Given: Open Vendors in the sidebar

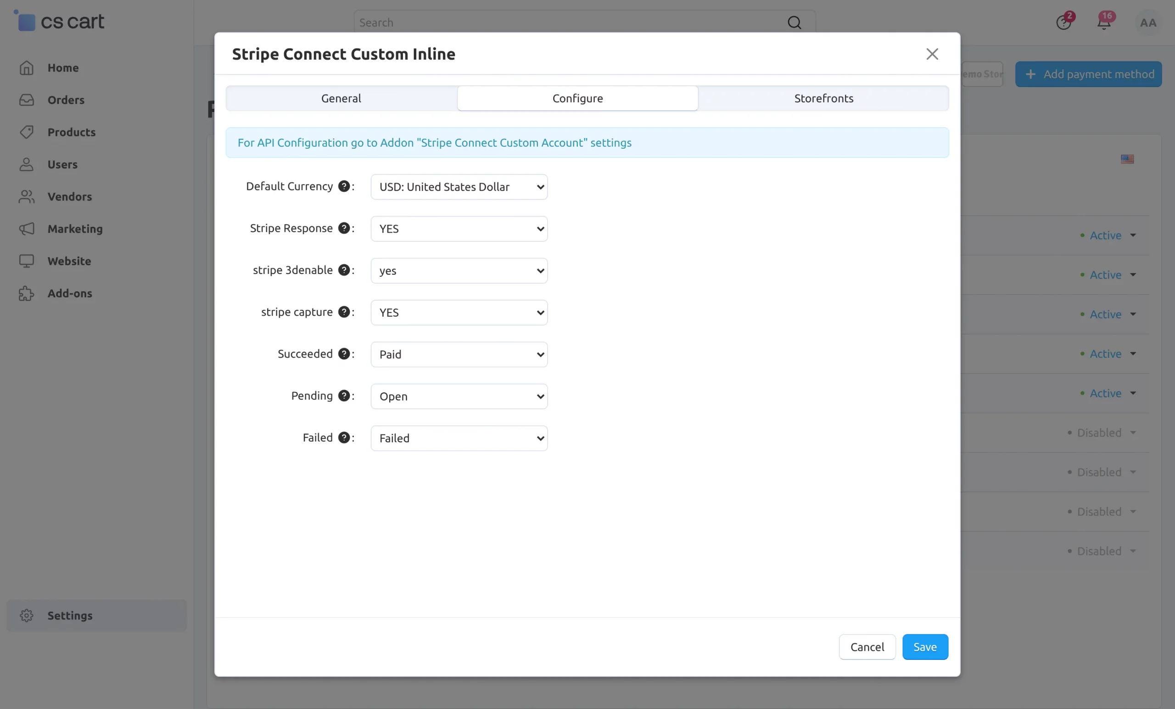Looking at the screenshot, I should [97, 196].
